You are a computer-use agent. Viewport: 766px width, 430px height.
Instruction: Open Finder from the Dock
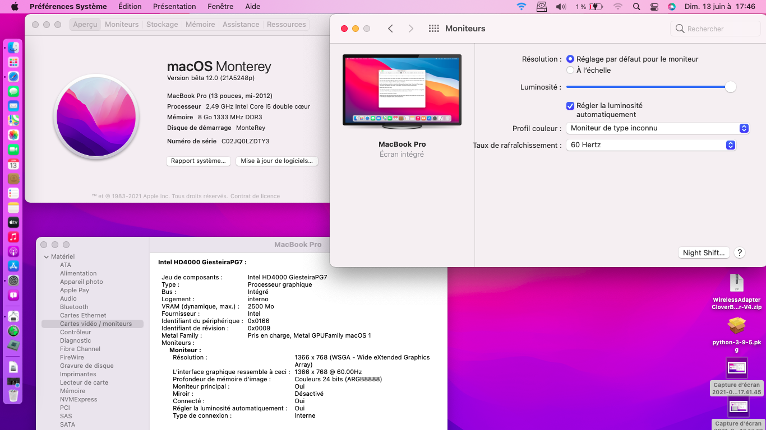click(x=13, y=48)
